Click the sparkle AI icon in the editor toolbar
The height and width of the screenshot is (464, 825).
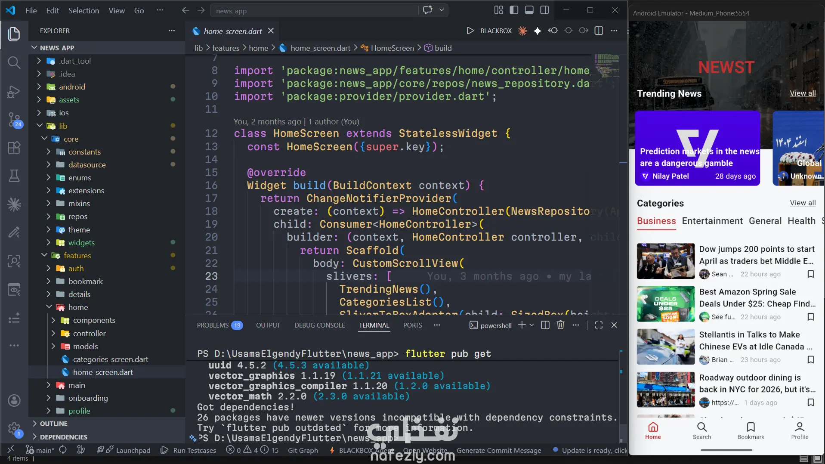[x=538, y=31]
